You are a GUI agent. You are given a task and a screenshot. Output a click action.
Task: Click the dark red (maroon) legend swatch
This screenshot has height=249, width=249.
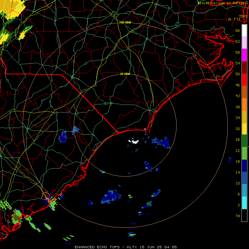click(x=244, y=67)
